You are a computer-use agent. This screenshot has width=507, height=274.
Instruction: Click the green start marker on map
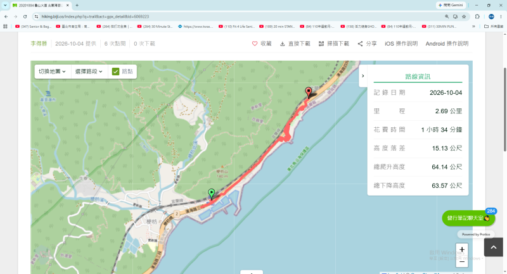coord(212,194)
